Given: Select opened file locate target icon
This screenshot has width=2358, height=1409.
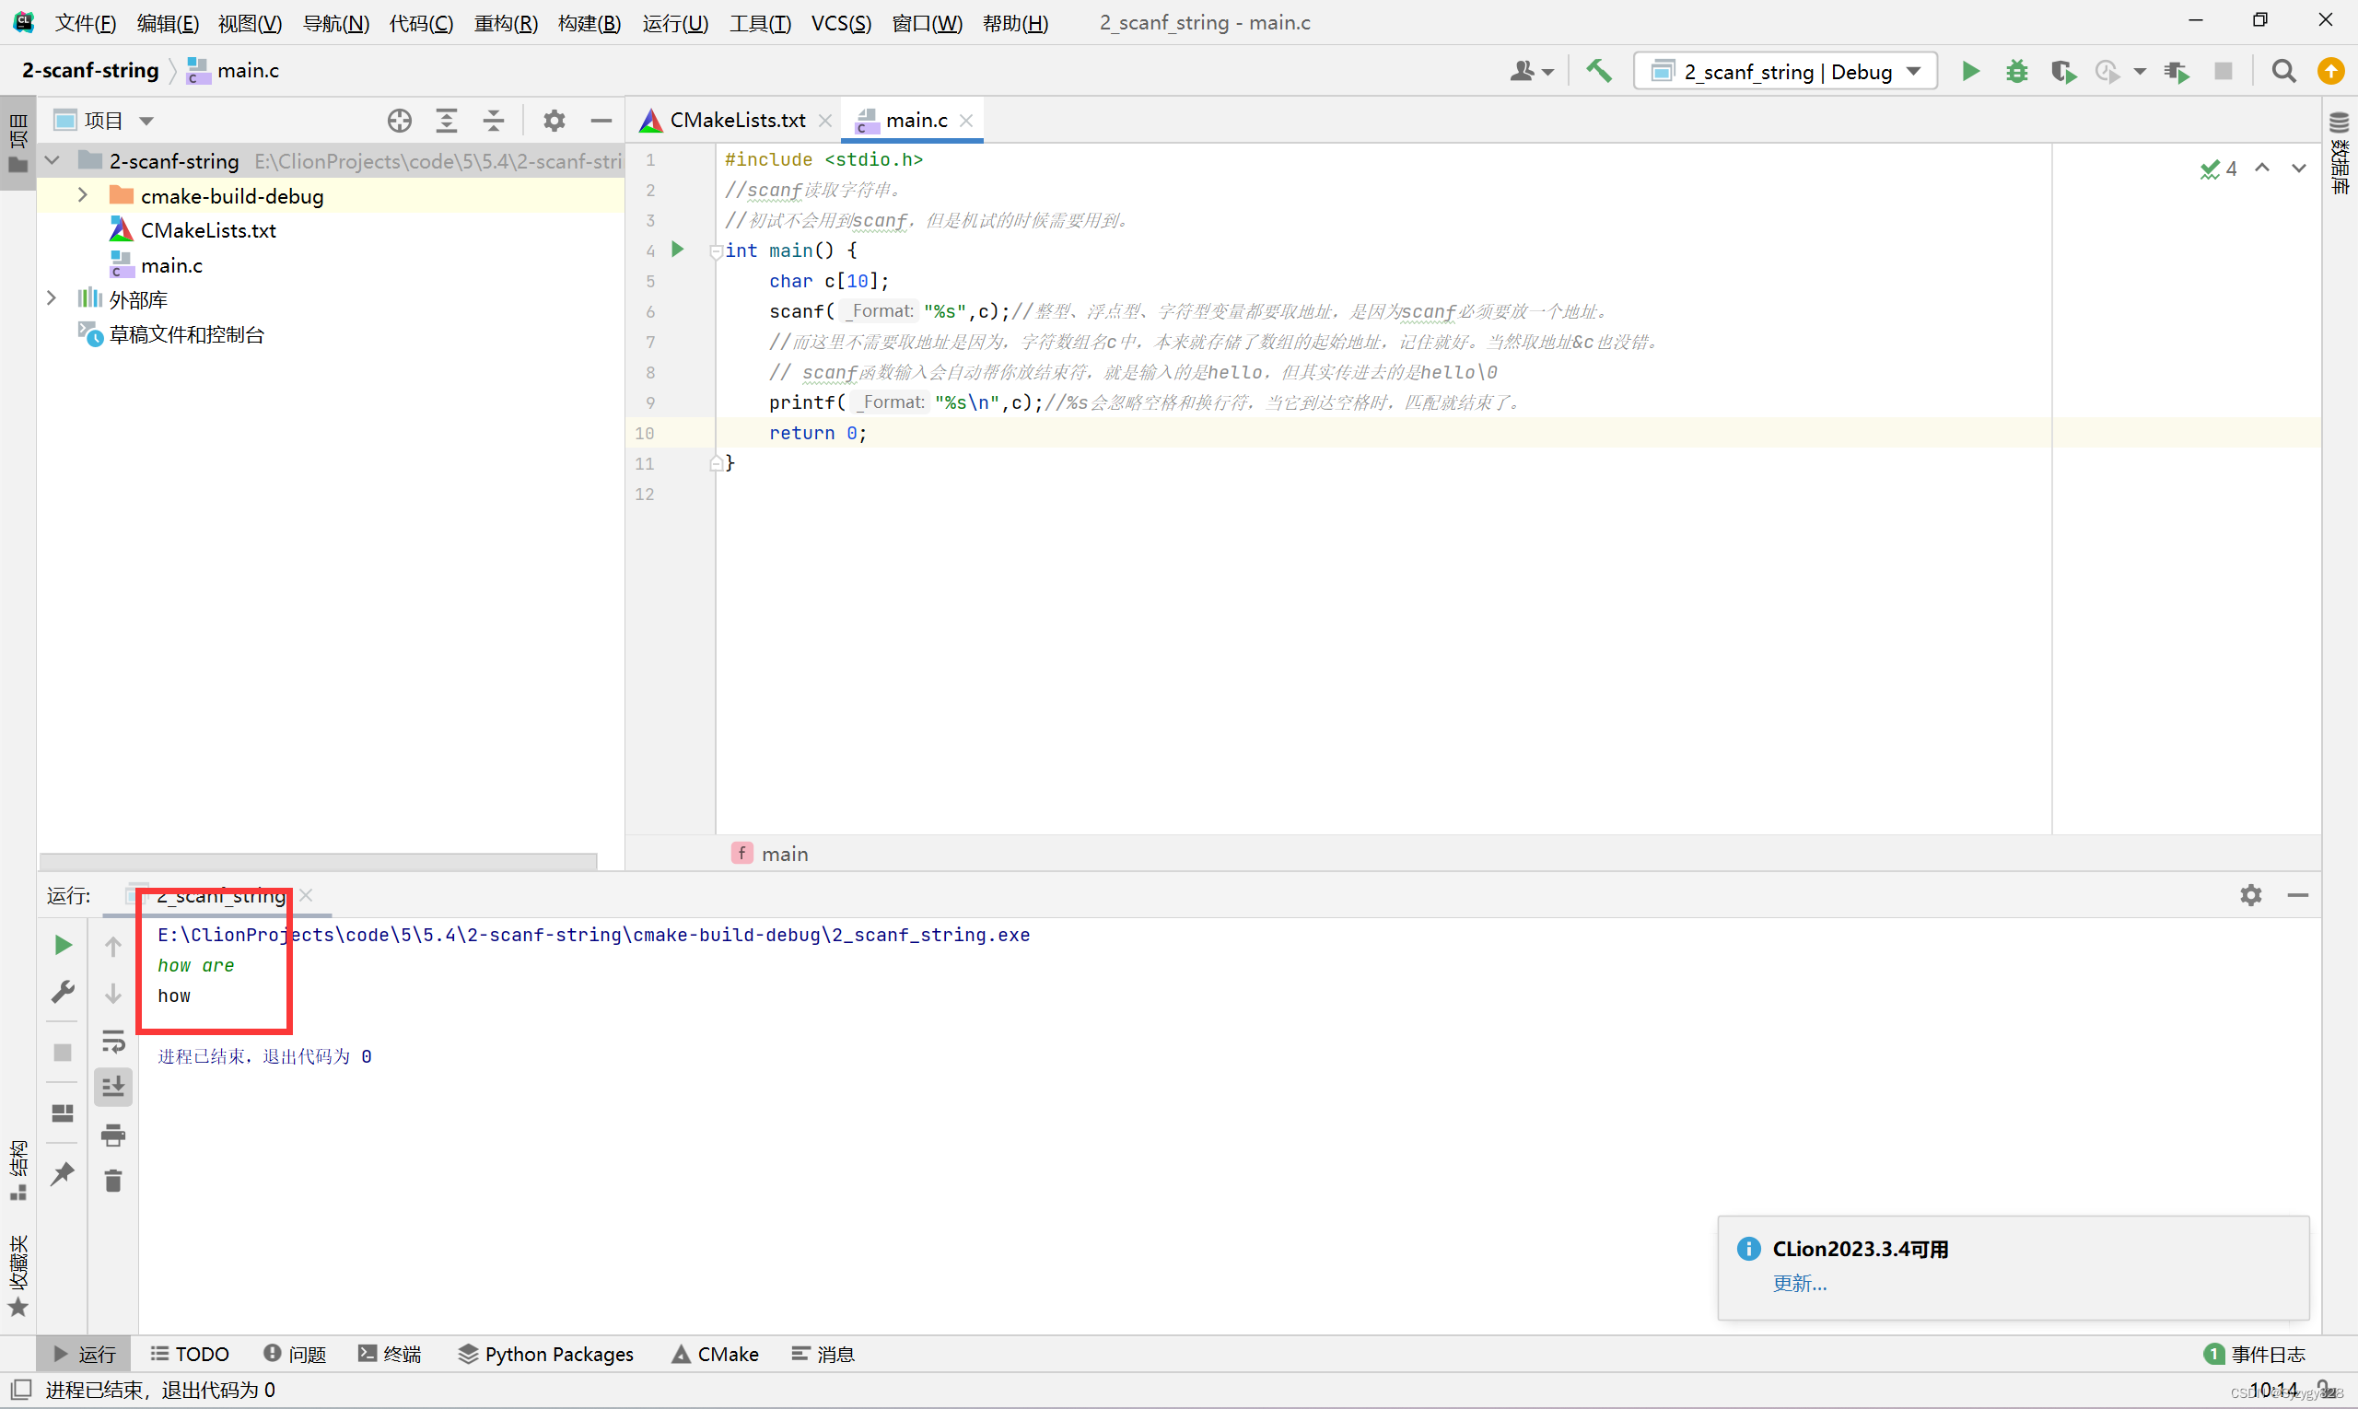Looking at the screenshot, I should [400, 121].
